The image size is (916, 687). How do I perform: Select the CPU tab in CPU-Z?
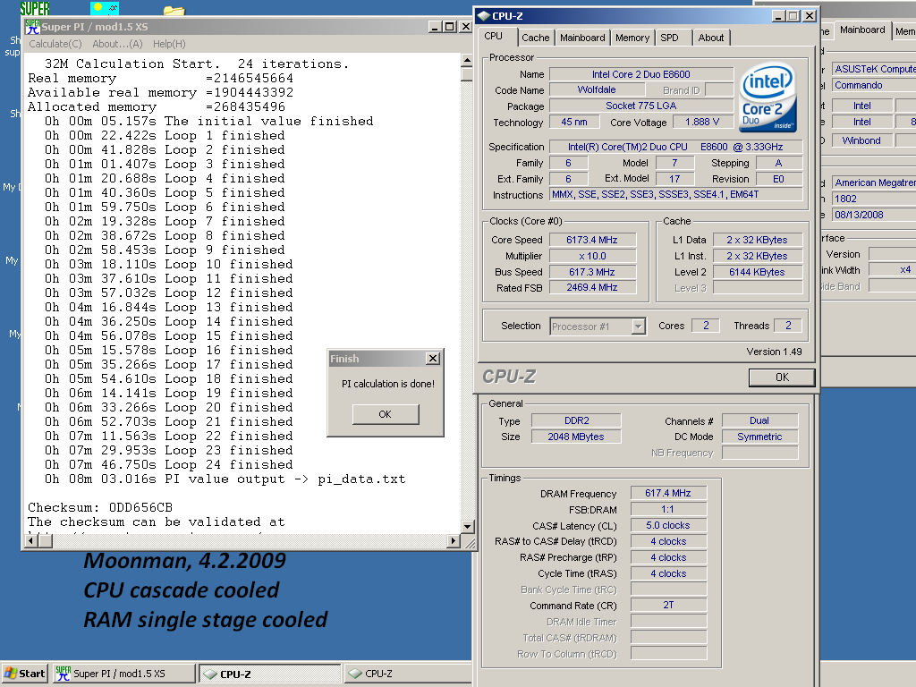494,36
